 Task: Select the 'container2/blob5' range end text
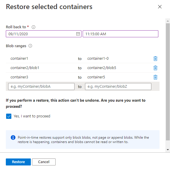(x=102, y=68)
